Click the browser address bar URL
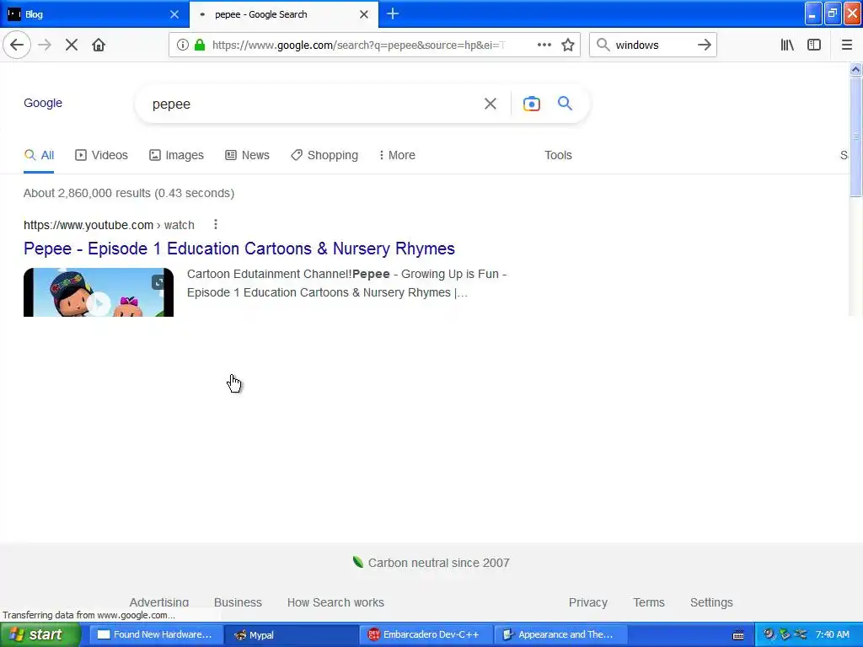 (358, 45)
